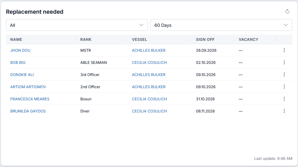Open the three-dot menu for DONSKIE ALI
The height and width of the screenshot is (167, 298).
pyautogui.click(x=284, y=74)
